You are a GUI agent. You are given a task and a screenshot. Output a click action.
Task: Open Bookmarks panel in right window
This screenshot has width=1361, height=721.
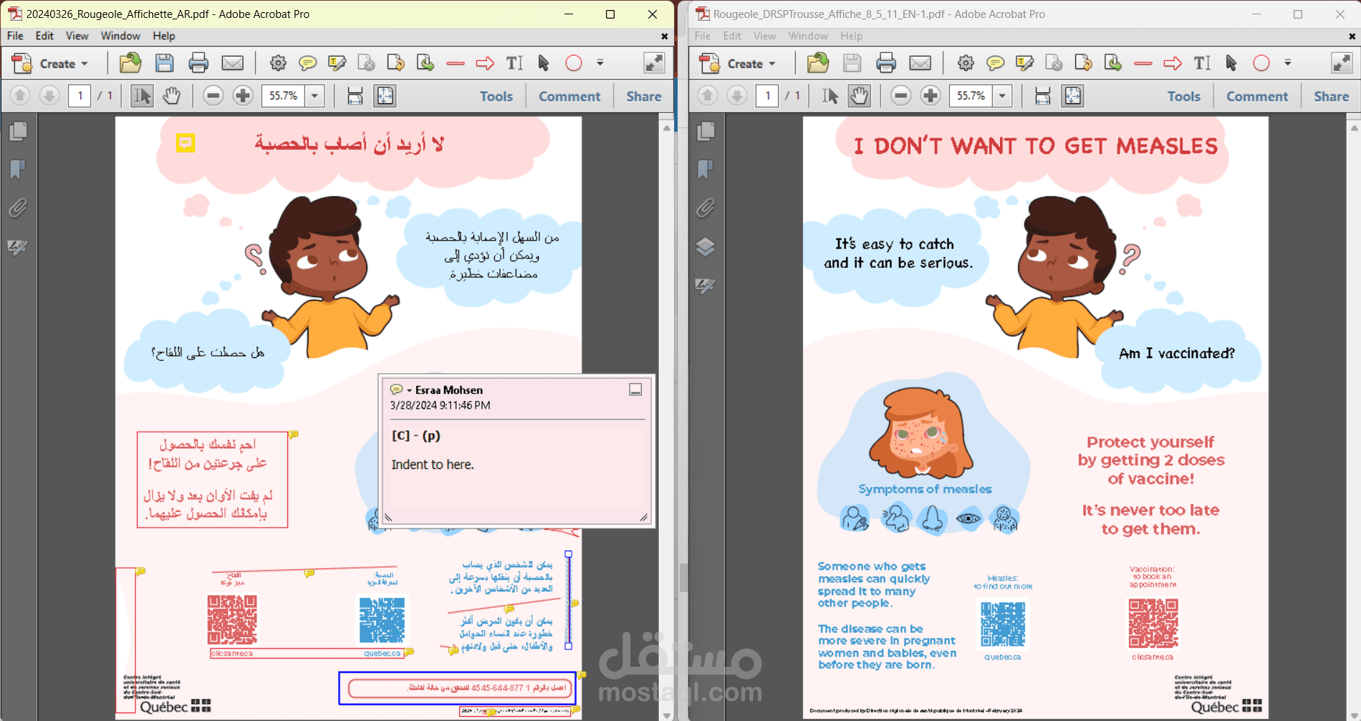point(706,170)
